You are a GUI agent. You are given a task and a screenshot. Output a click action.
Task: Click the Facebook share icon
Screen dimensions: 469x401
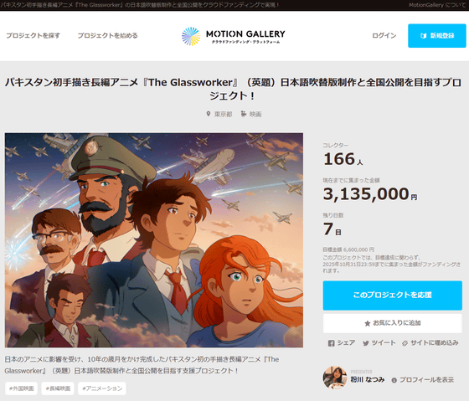[x=331, y=343]
